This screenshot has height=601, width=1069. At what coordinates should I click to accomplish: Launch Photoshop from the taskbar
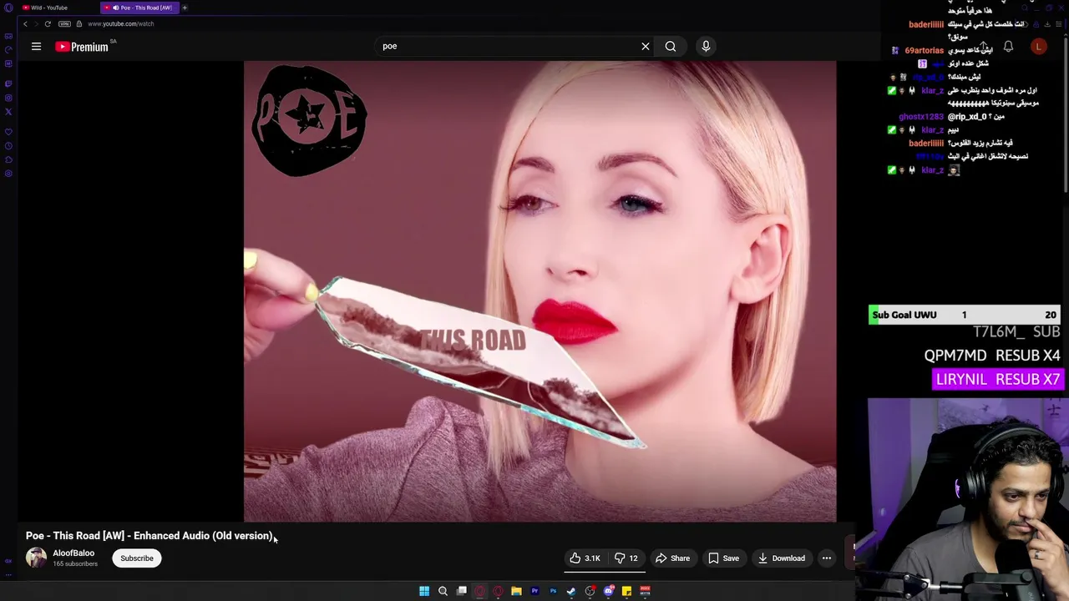[553, 591]
